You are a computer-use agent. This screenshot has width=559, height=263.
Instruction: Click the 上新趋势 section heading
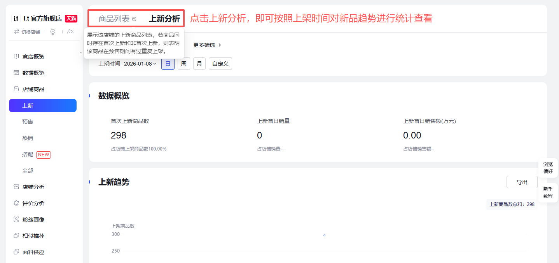pyautogui.click(x=114, y=182)
